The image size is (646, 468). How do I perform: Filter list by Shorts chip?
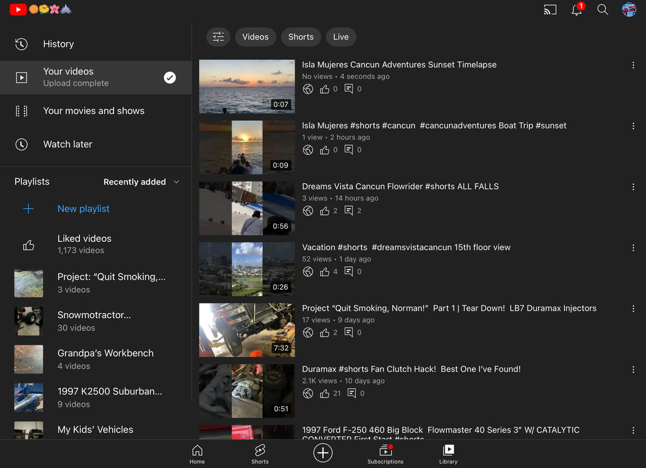tap(301, 37)
